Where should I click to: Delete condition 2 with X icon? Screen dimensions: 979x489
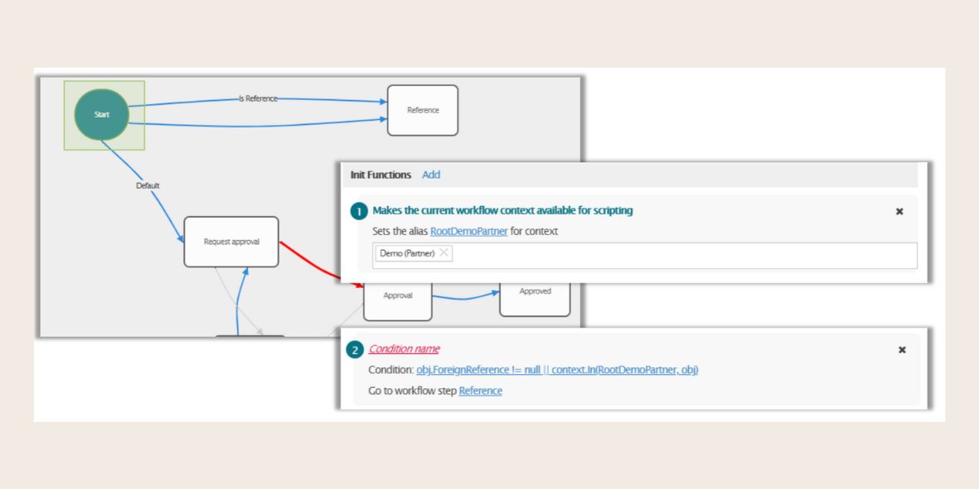(x=902, y=350)
